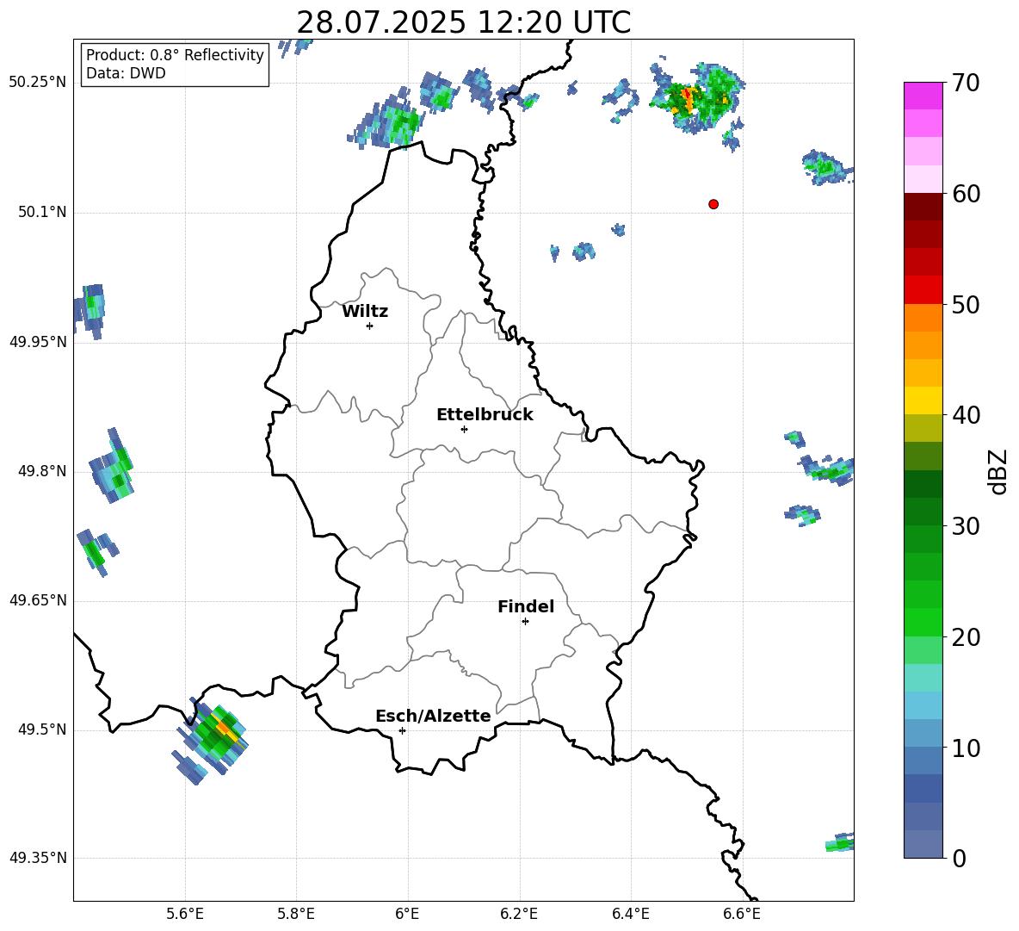Click the Wiltz station cross marker
The width and height of the screenshot is (1019, 931).
coord(370,326)
